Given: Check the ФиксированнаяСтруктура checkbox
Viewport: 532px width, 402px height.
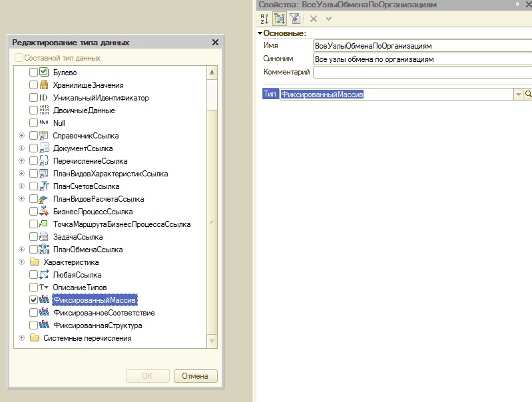Looking at the screenshot, I should 33,325.
